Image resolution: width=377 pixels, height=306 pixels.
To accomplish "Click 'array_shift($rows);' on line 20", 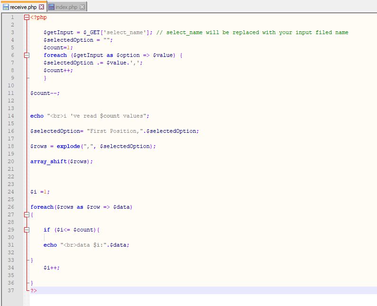I will [62, 161].
